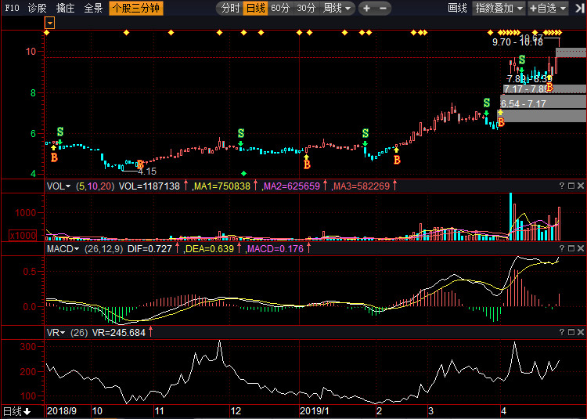Click the 6.54 - 7.17 gap label

click(x=524, y=103)
